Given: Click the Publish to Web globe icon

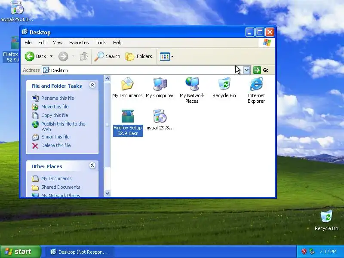Looking at the screenshot, I should pos(35,124).
